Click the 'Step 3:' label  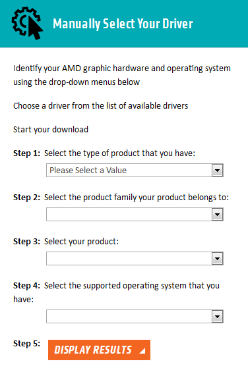[26, 241]
